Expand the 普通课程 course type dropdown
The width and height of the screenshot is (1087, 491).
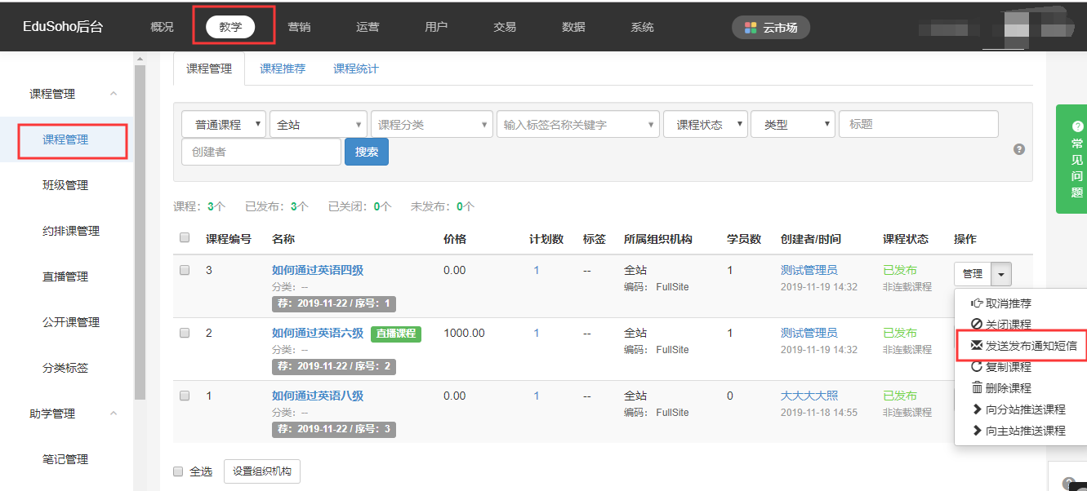224,125
